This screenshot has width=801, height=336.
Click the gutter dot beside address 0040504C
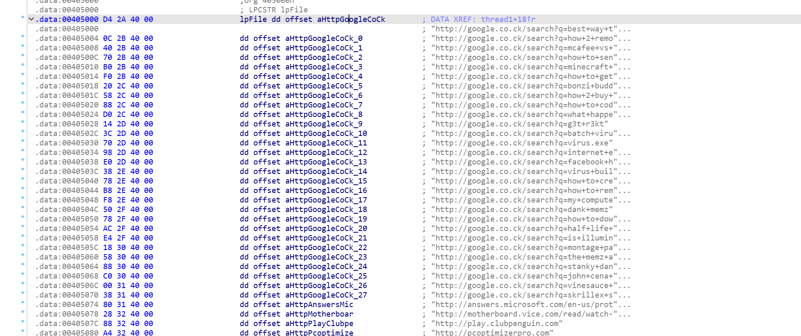click(x=23, y=207)
